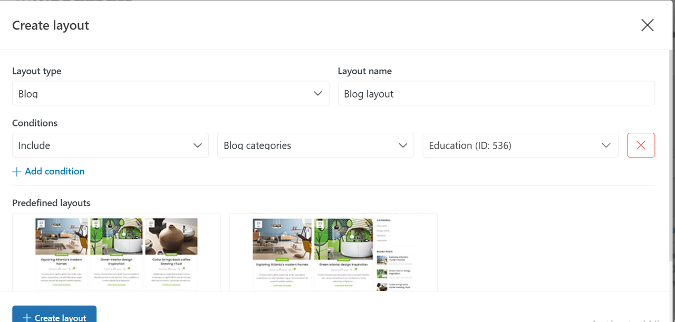Click the Create layout button
The height and width of the screenshot is (322, 675).
pos(54,314)
